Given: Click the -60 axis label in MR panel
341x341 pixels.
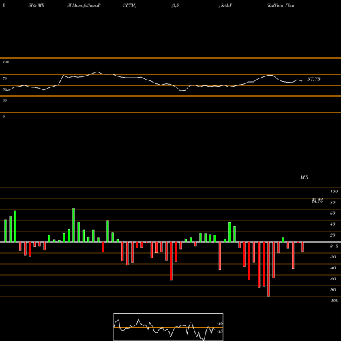Looking at the screenshot, I should (x=333, y=279).
